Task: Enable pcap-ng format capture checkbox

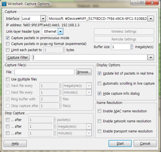Action: click(8, 44)
